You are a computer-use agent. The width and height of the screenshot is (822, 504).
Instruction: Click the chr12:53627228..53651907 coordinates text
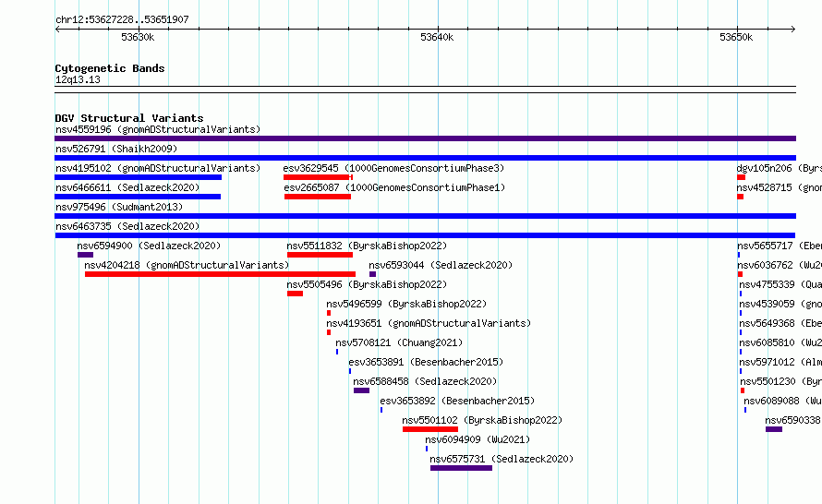click(122, 19)
